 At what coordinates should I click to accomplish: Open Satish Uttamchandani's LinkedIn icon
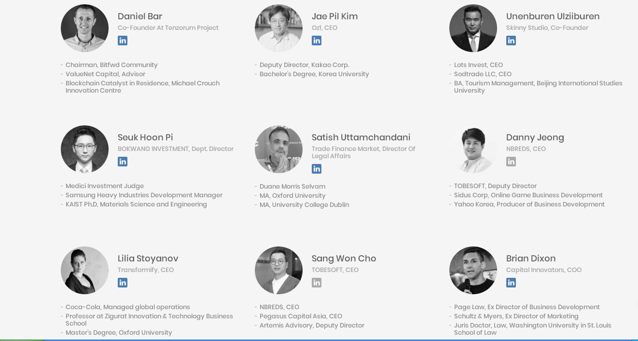click(x=317, y=169)
